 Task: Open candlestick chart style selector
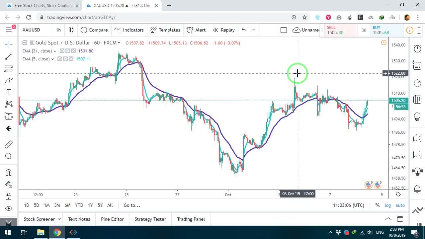[x=71, y=30]
